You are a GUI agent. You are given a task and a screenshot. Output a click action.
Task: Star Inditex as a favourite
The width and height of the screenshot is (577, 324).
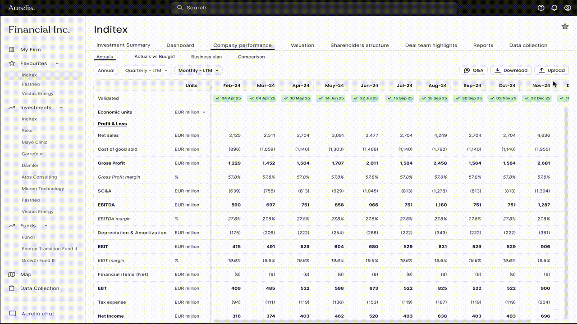click(x=565, y=27)
